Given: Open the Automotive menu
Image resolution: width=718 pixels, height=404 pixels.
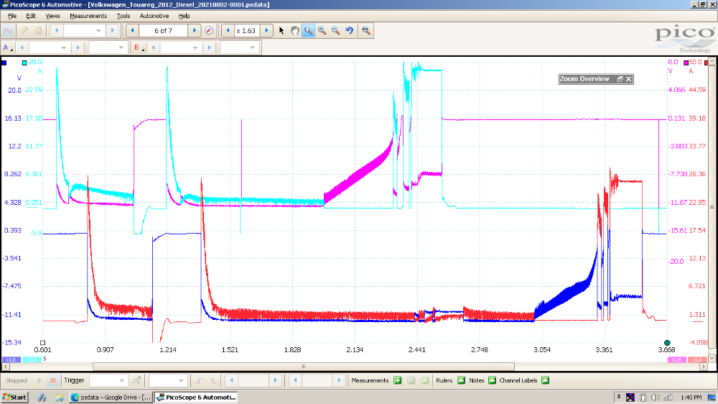Looking at the screenshot, I should click(154, 16).
